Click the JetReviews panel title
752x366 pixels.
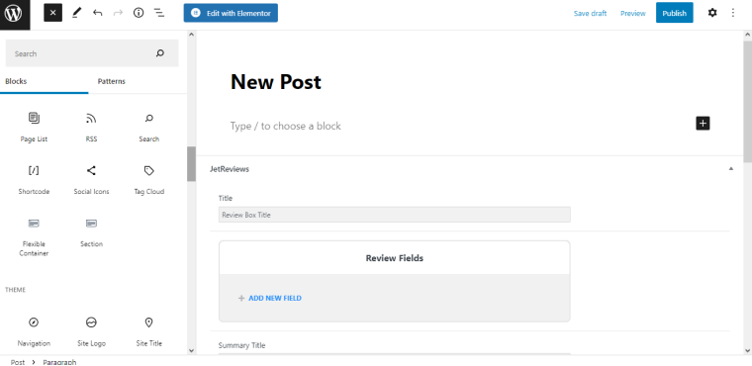[230, 169]
